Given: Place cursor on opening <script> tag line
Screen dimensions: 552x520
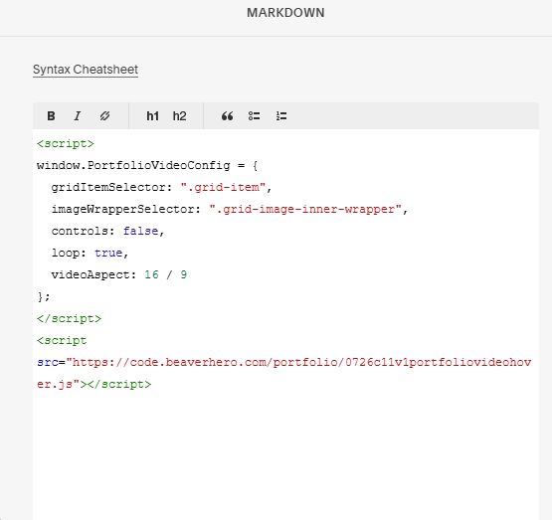Looking at the screenshot, I should (x=66, y=143).
